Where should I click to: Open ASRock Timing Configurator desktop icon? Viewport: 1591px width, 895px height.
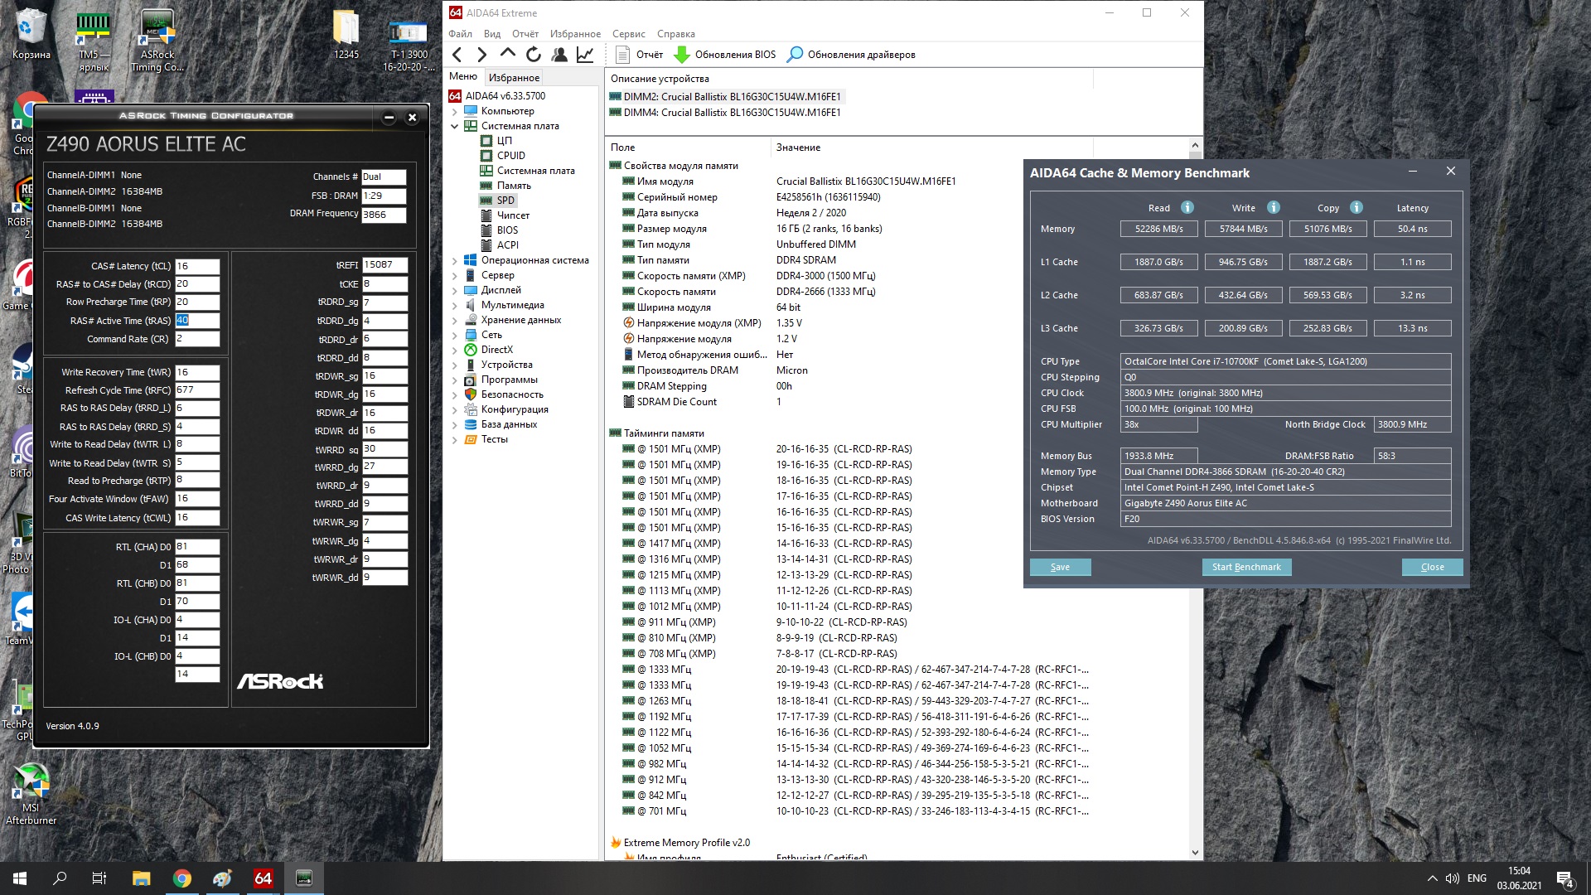click(x=157, y=41)
